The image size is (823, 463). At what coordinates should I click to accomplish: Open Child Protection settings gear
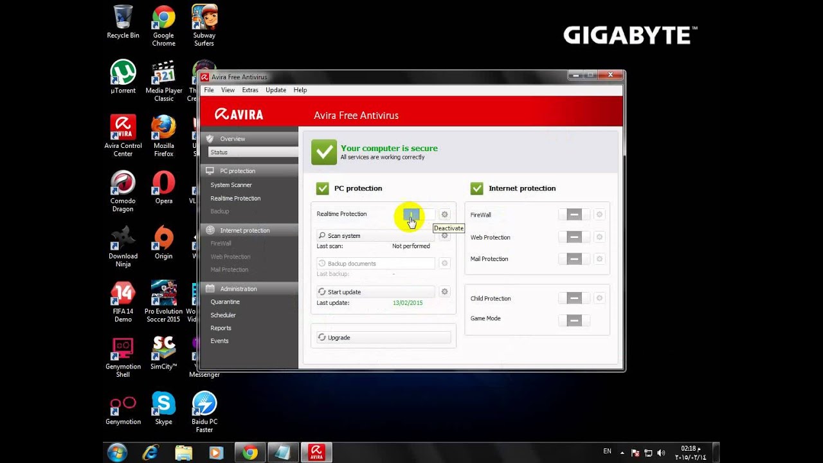click(599, 298)
